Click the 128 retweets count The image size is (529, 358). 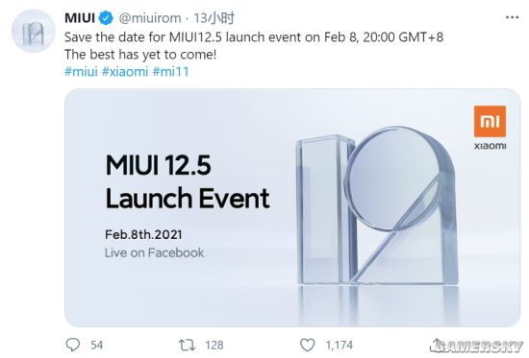(214, 345)
